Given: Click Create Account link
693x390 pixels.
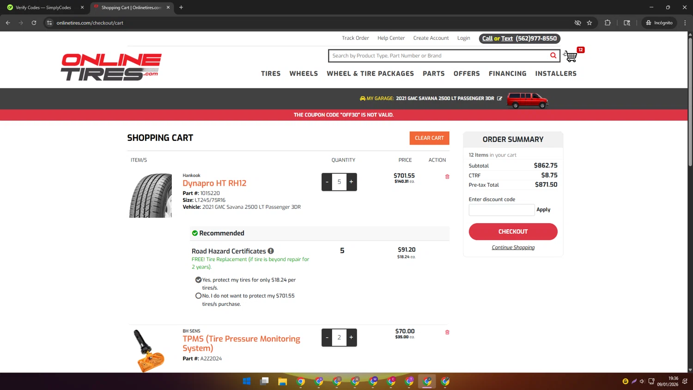Looking at the screenshot, I should click(431, 38).
